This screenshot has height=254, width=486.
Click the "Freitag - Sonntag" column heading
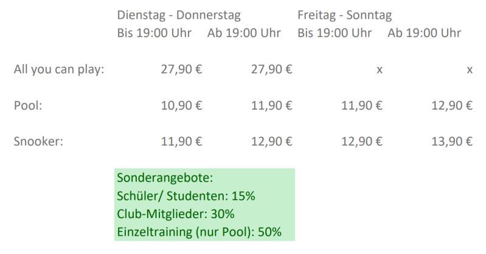click(344, 15)
